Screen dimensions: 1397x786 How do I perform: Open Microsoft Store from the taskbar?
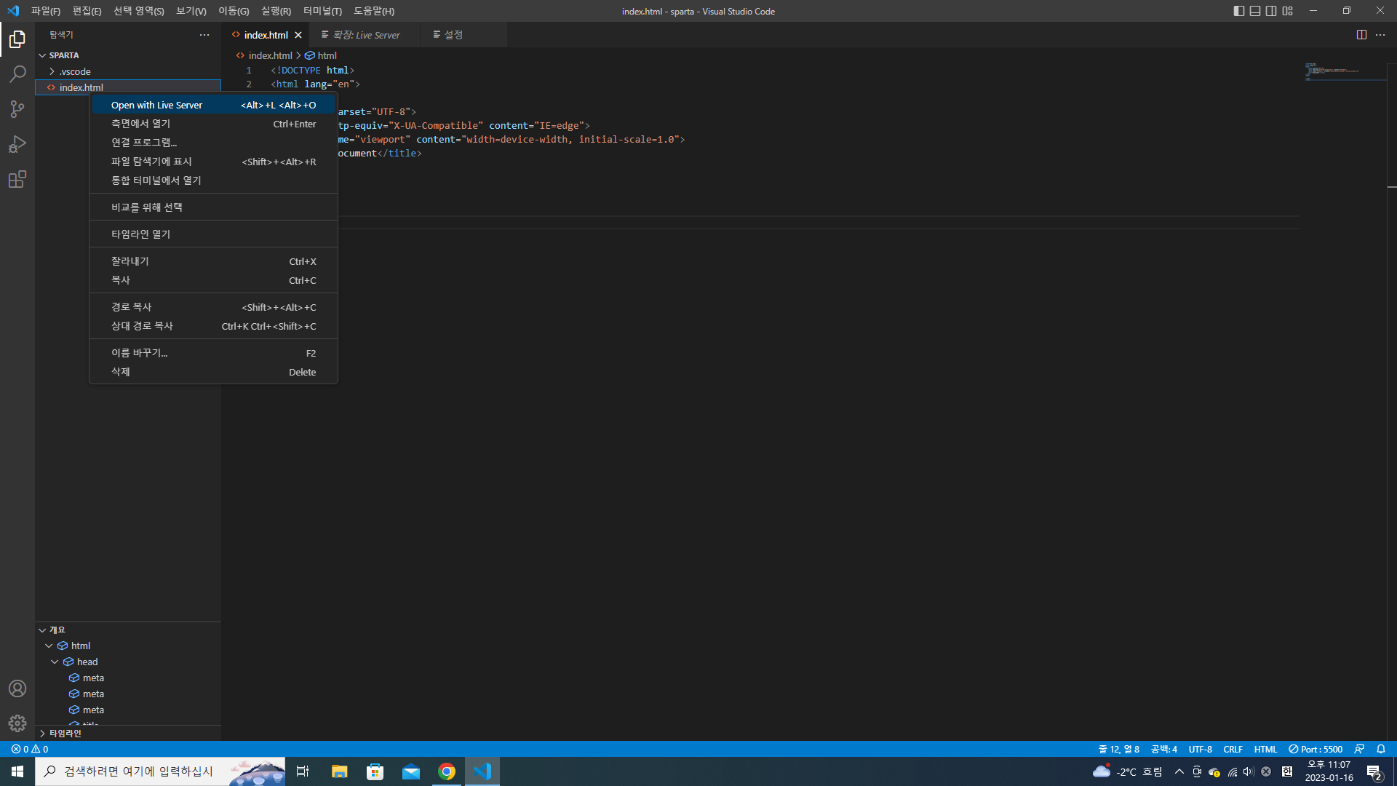pos(375,771)
